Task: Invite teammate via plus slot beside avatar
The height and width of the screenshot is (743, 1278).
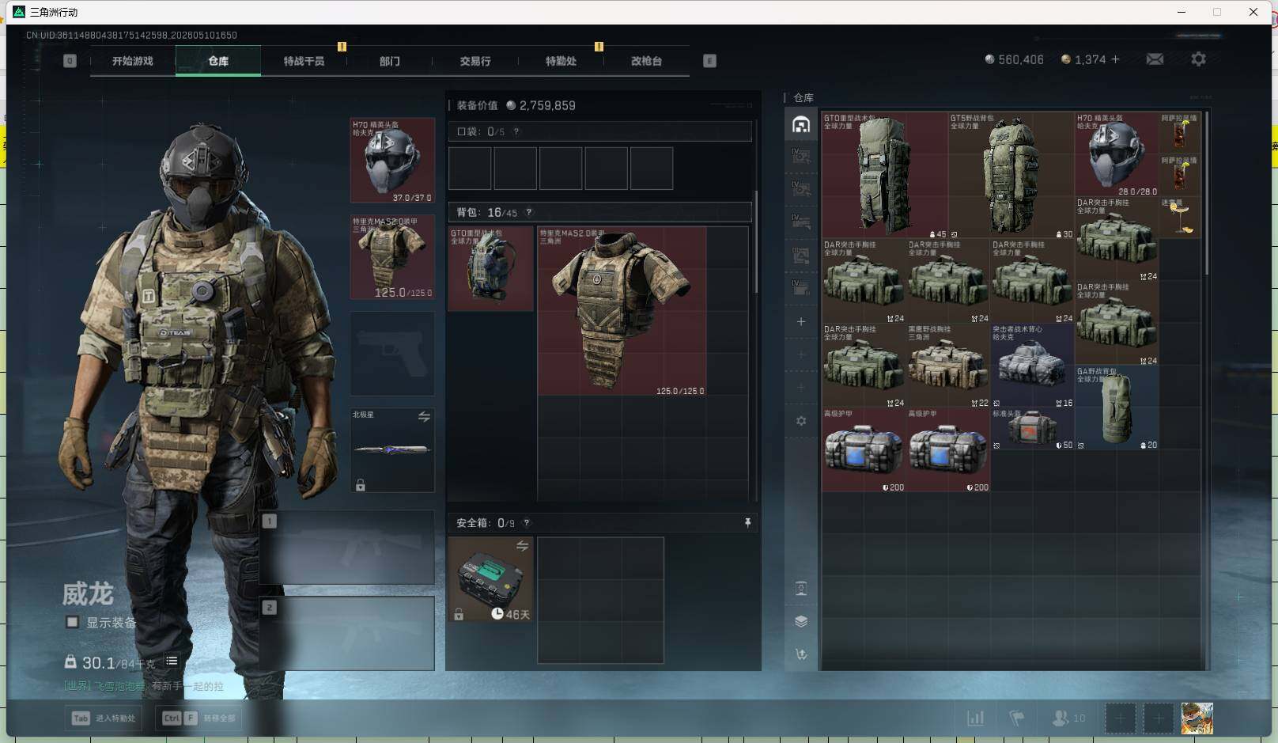Action: tap(1159, 718)
